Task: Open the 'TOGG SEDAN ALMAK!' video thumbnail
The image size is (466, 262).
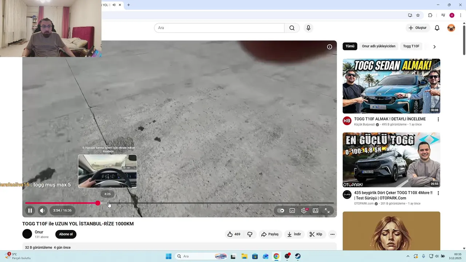Action: [x=391, y=86]
